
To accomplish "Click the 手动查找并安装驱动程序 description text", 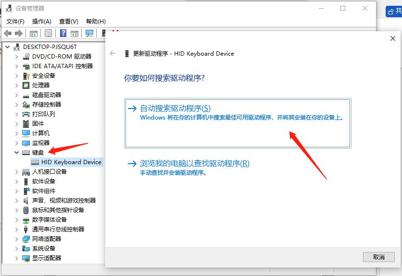I will coord(173,173).
